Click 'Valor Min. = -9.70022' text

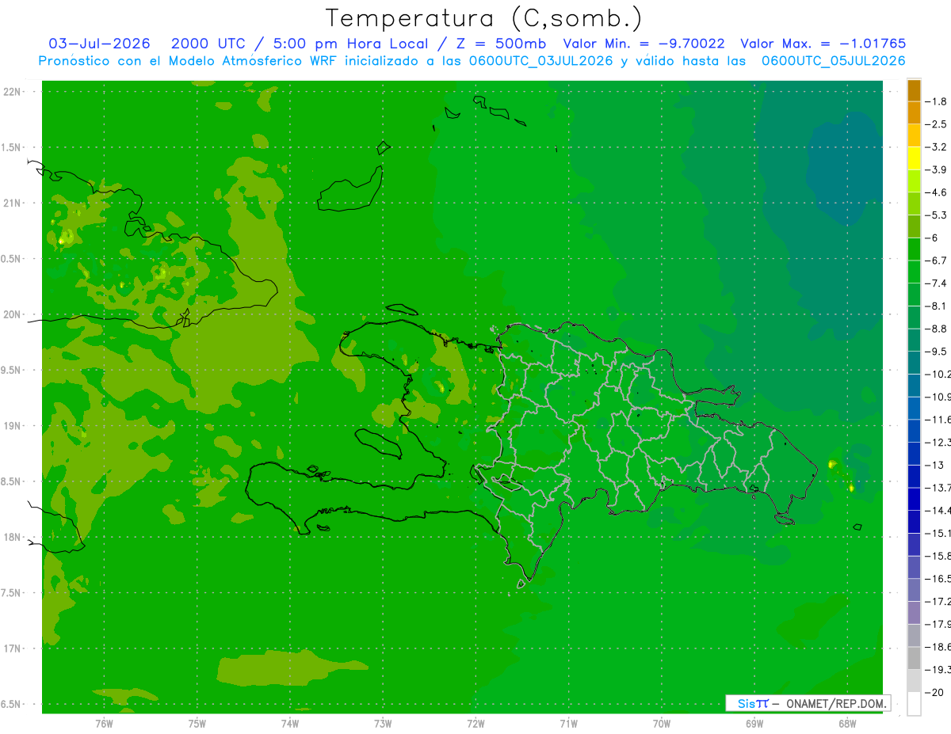pyautogui.click(x=644, y=44)
